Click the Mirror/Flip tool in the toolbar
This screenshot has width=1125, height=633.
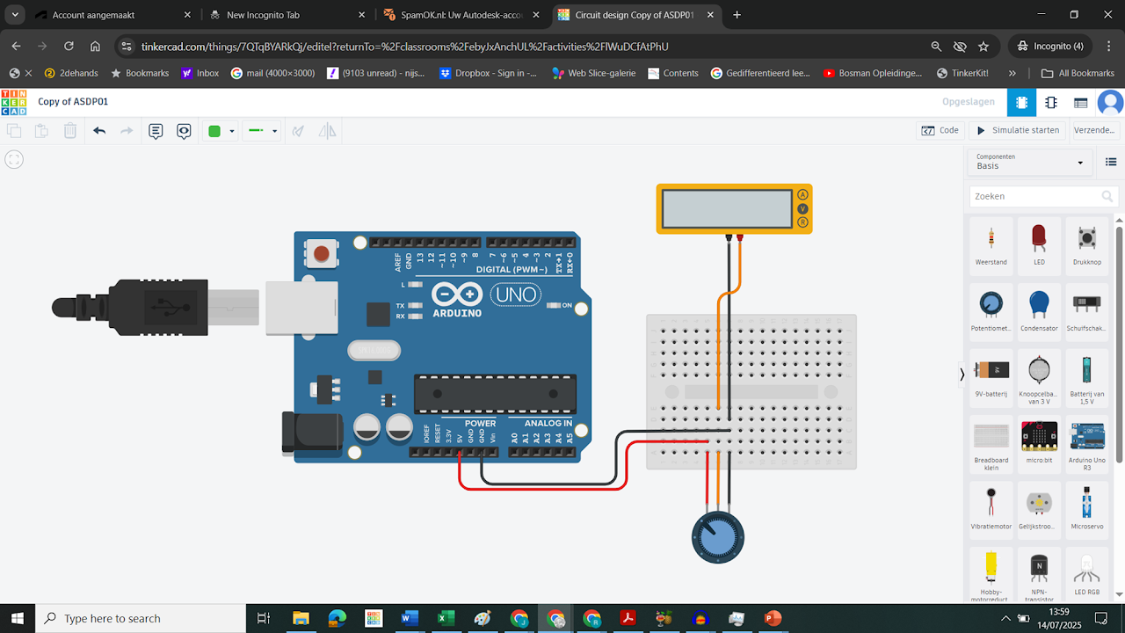click(327, 131)
